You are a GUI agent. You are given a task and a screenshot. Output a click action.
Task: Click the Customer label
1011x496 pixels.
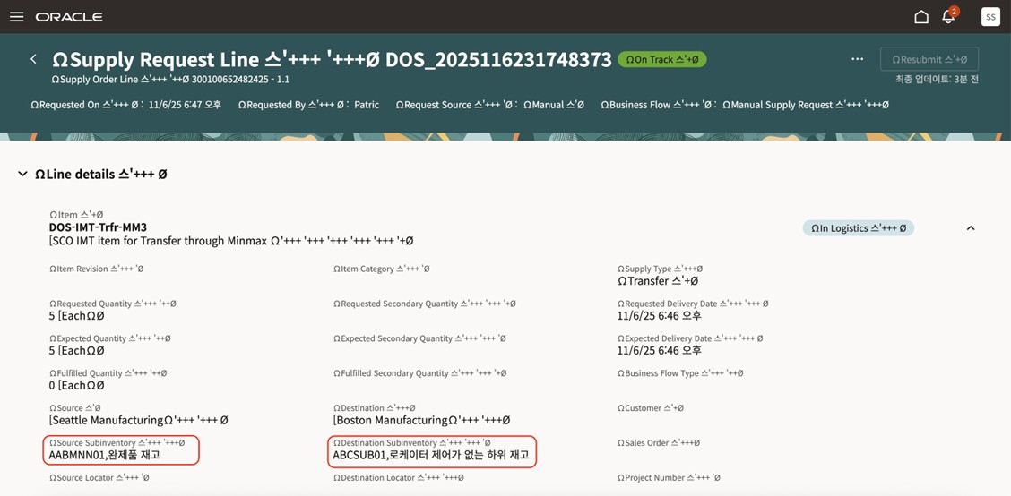click(650, 407)
